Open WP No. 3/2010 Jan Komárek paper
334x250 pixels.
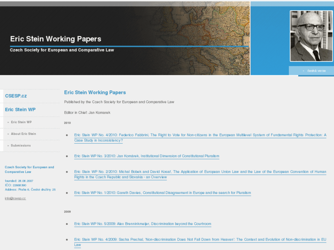pos(147,156)
